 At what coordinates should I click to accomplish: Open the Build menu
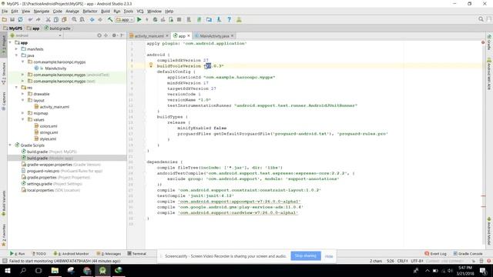106,11
